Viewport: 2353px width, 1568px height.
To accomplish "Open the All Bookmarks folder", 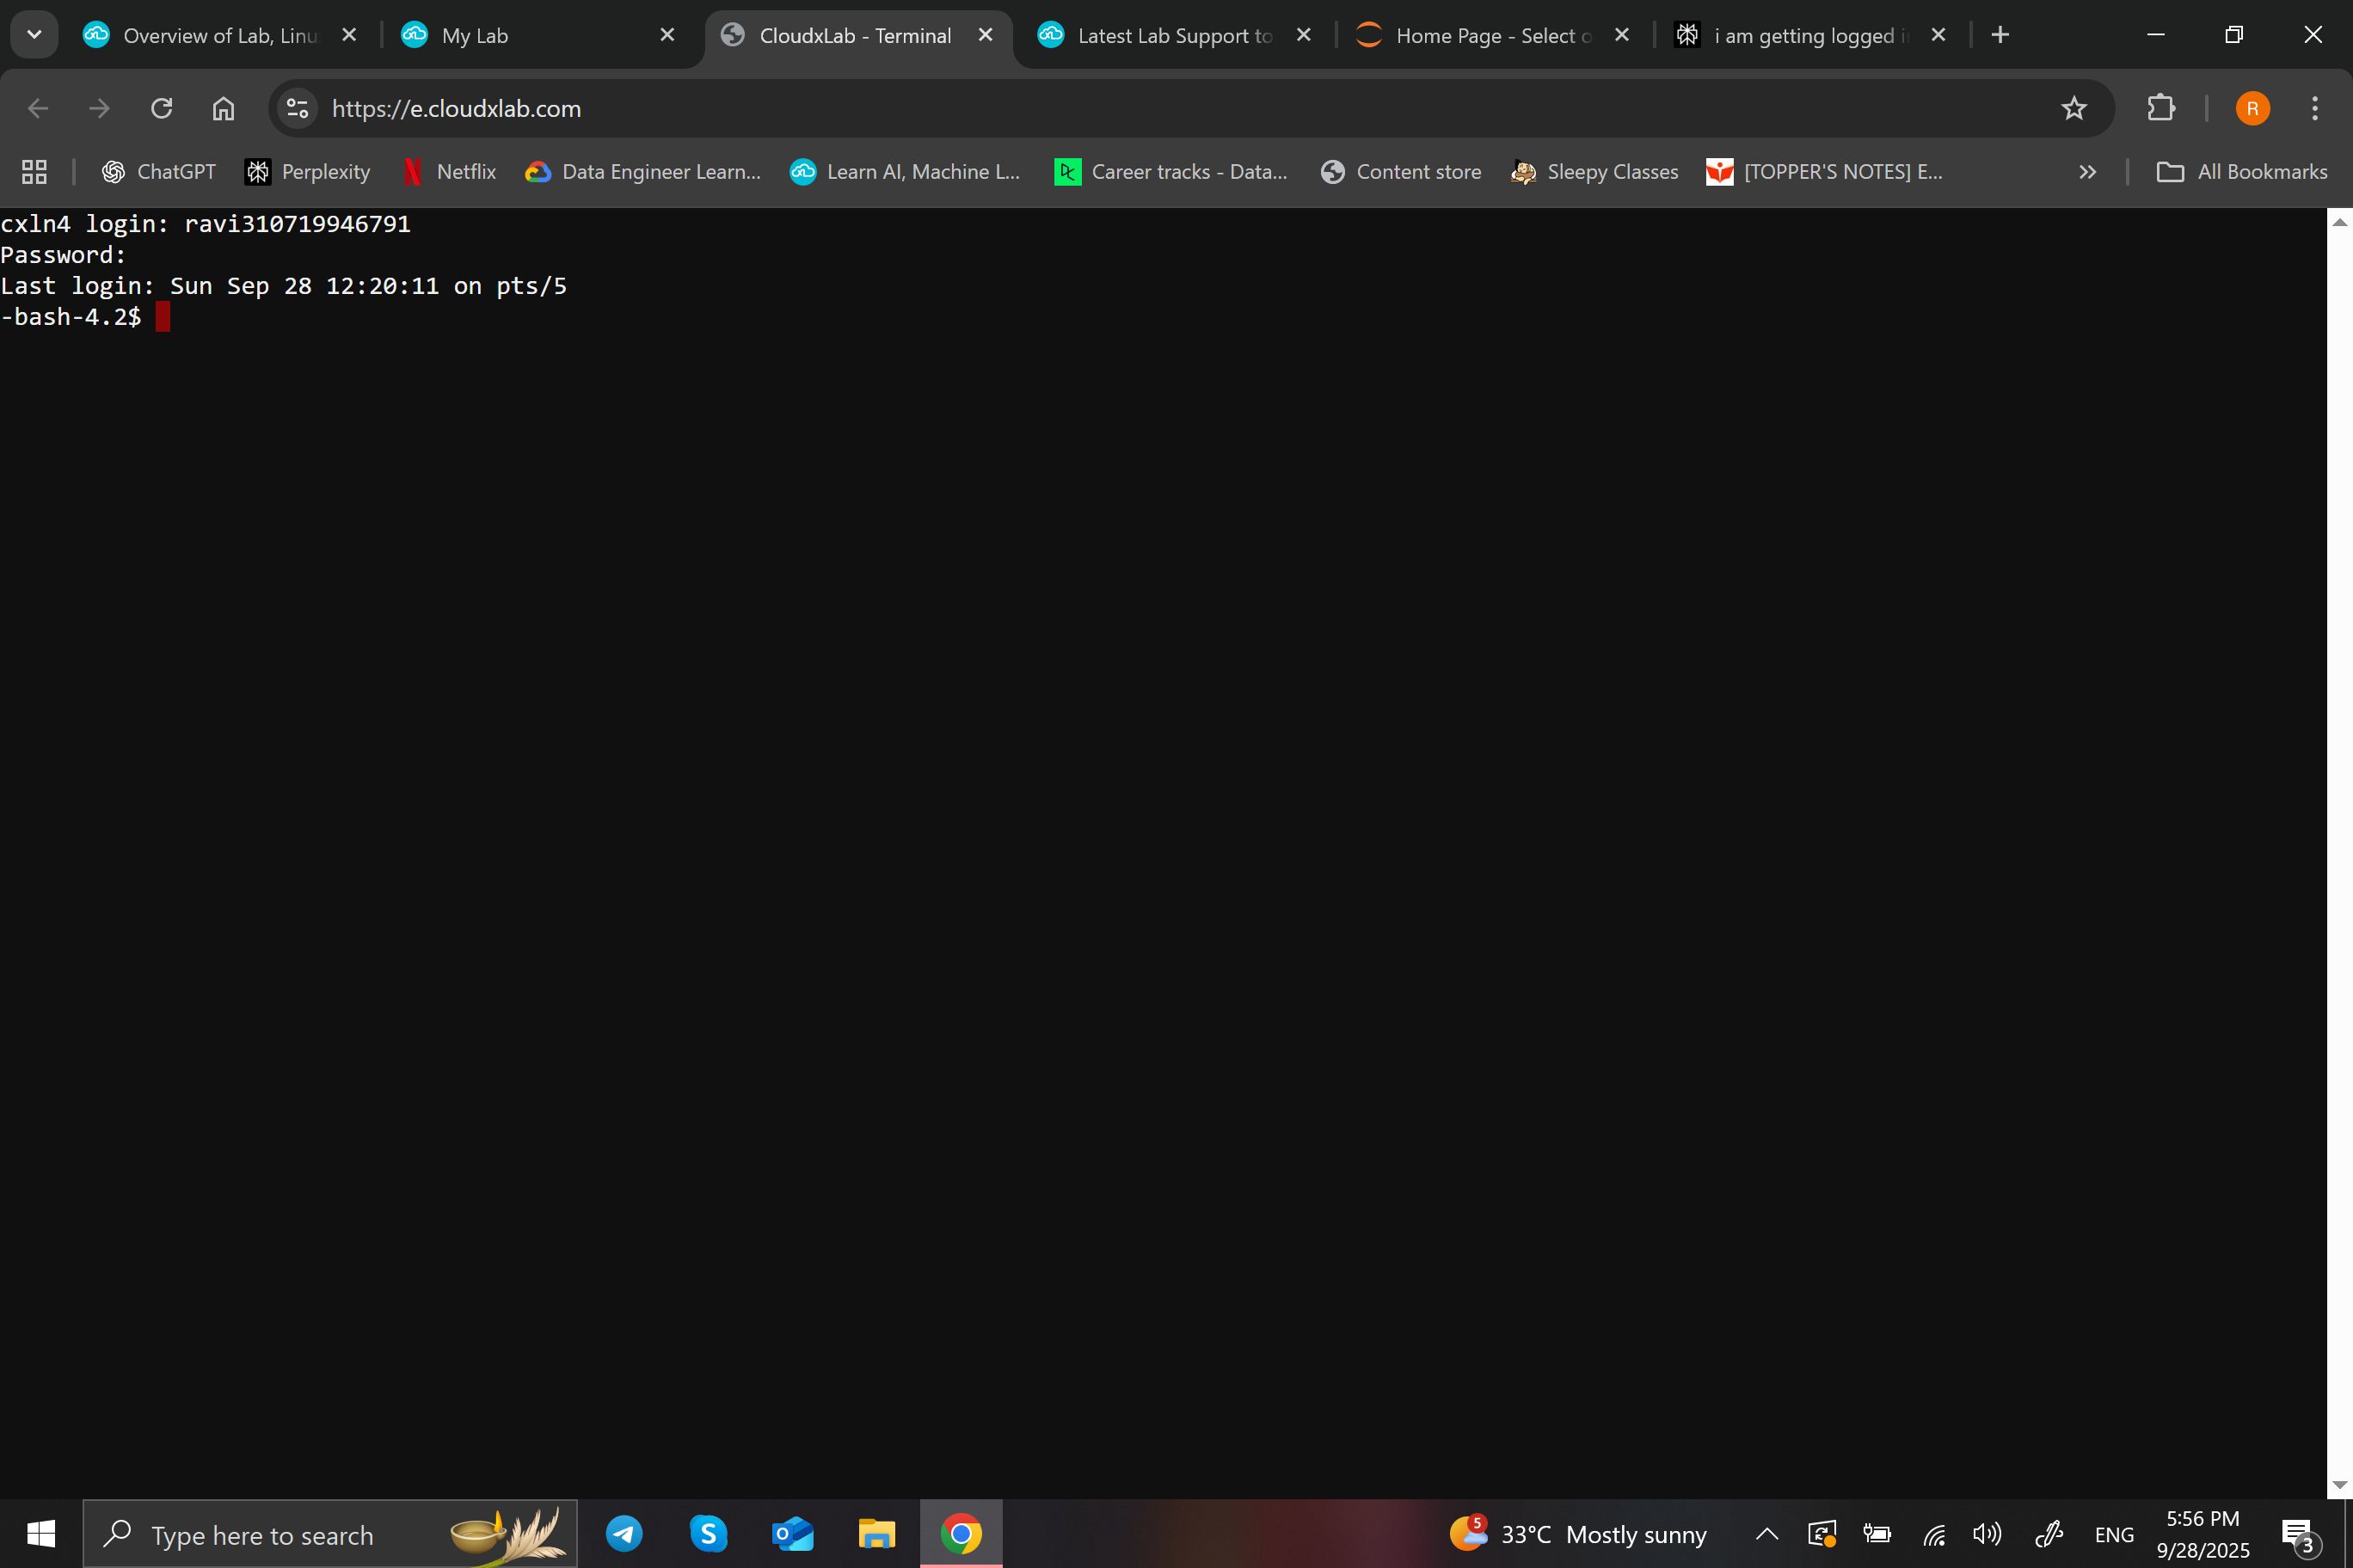I will [2242, 172].
